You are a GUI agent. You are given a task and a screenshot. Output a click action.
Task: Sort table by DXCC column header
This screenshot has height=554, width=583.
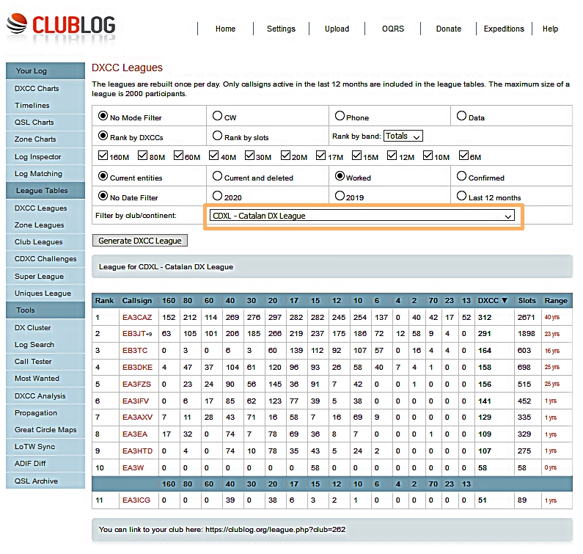point(492,300)
